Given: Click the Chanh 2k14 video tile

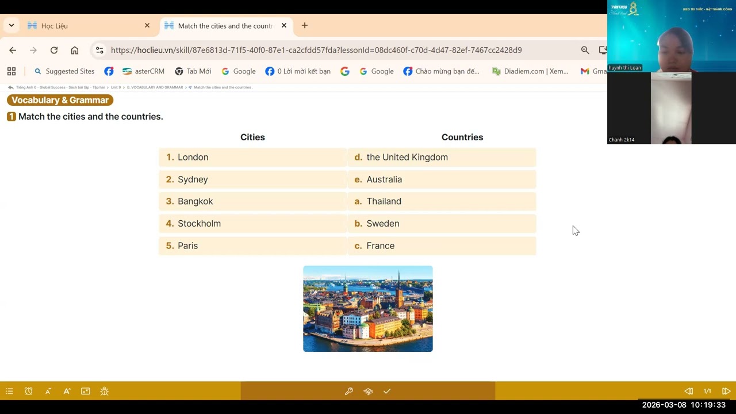Looking at the screenshot, I should 672,108.
